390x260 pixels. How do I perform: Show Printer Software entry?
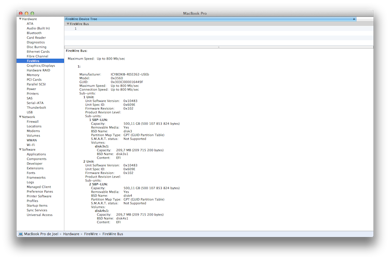pos(39,196)
